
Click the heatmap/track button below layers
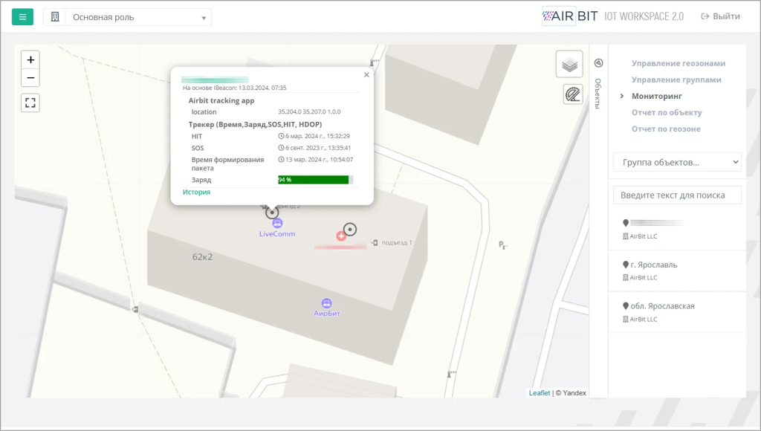pyautogui.click(x=572, y=94)
